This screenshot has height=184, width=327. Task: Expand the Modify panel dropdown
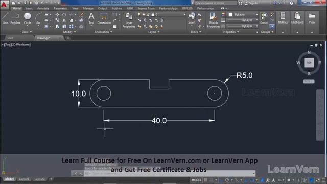(x=69, y=32)
